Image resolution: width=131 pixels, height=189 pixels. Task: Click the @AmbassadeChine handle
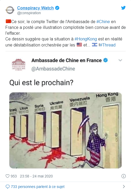53,69
